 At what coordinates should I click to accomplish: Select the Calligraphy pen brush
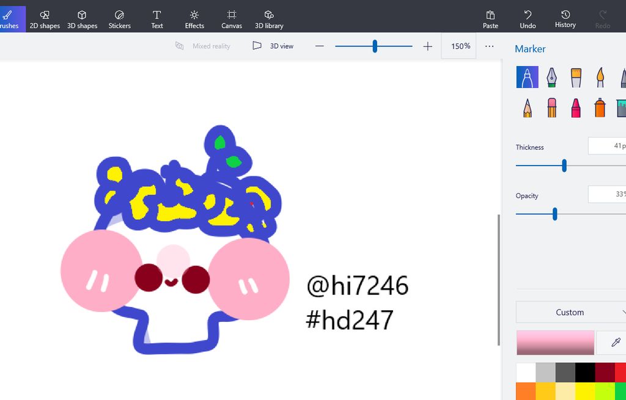click(551, 77)
